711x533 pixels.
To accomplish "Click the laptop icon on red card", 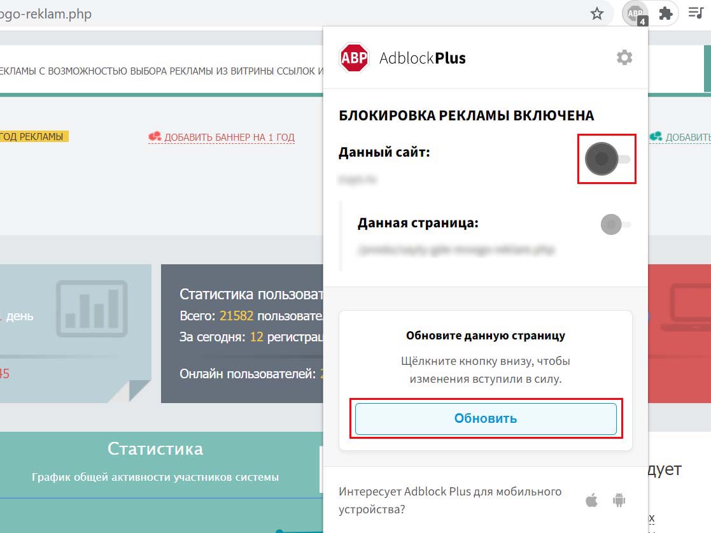I will coord(686,307).
